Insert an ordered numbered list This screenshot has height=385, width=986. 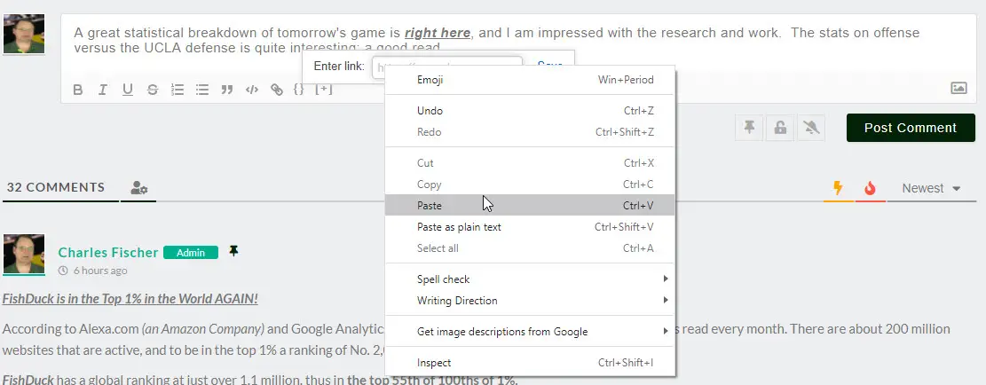click(x=177, y=90)
